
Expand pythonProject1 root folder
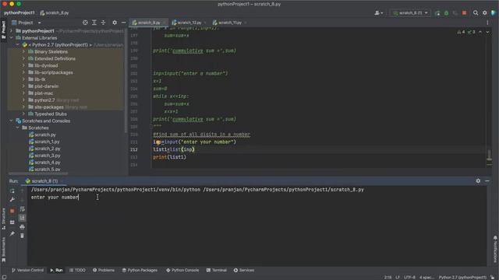(11, 31)
